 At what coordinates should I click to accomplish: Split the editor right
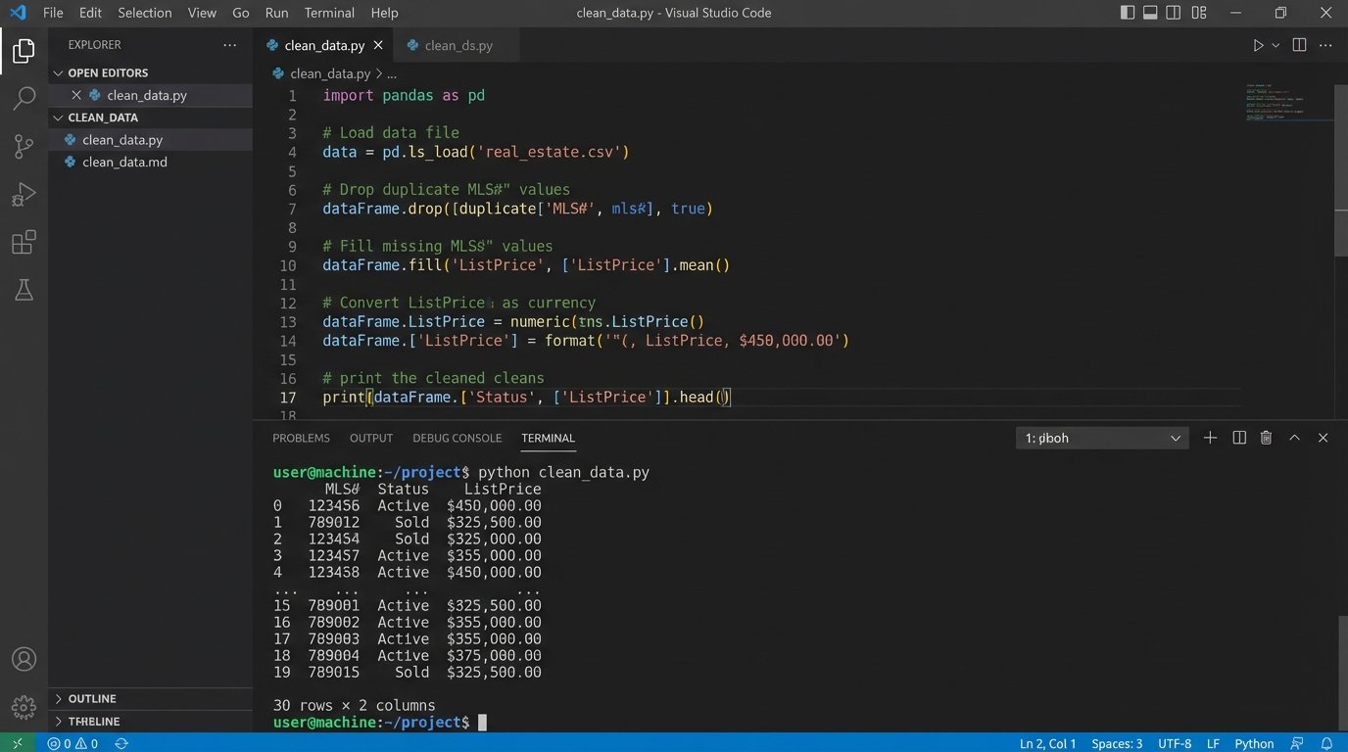(x=1299, y=45)
